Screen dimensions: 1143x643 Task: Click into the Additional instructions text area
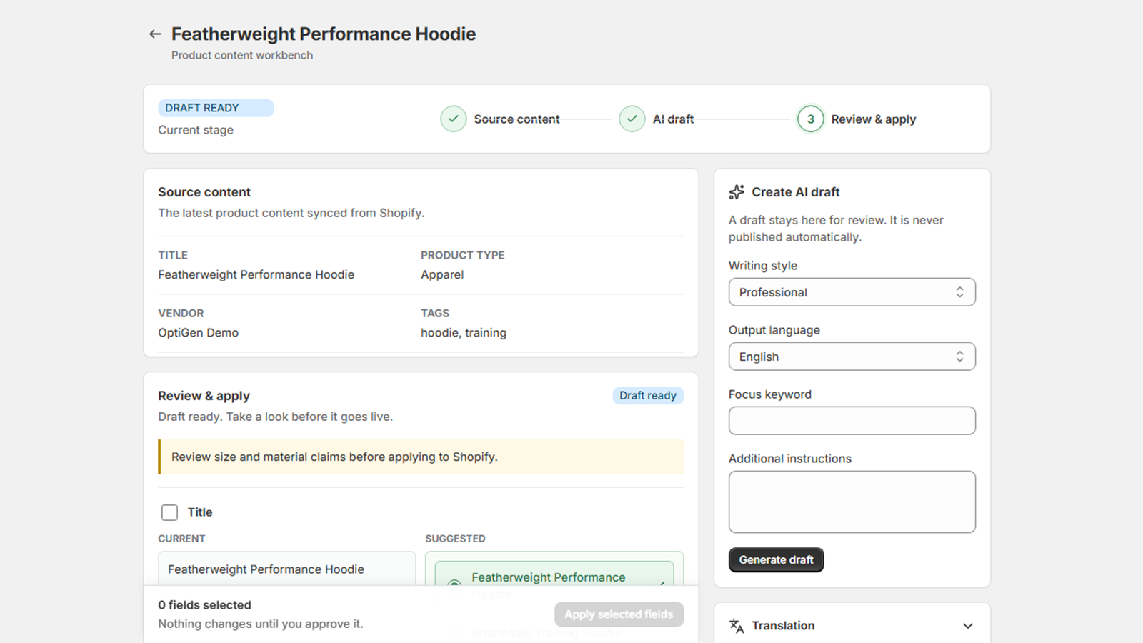pos(852,502)
